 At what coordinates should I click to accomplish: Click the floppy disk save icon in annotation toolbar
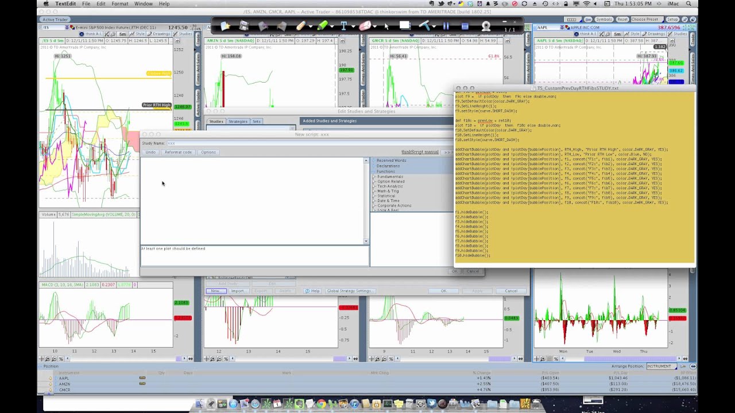coord(244,26)
